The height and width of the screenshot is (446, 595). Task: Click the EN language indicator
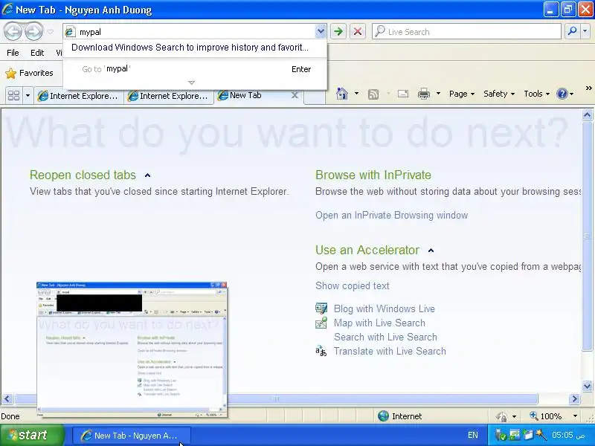(473, 435)
